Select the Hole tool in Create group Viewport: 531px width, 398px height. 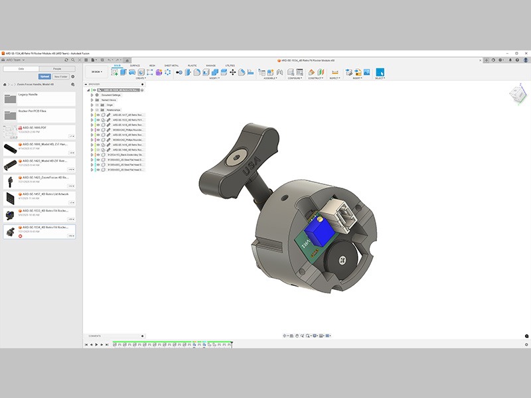(x=141, y=72)
